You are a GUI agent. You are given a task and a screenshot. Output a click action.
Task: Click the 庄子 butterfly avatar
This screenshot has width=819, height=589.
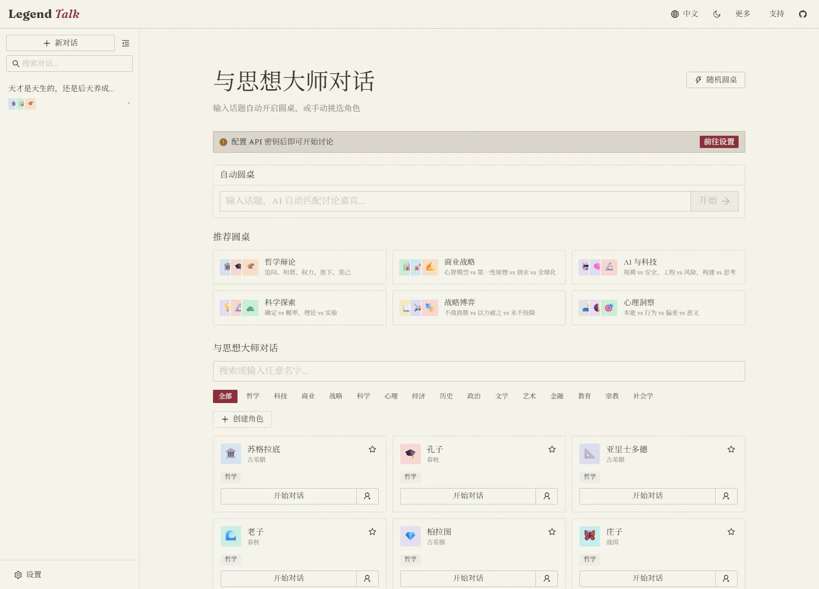click(590, 536)
